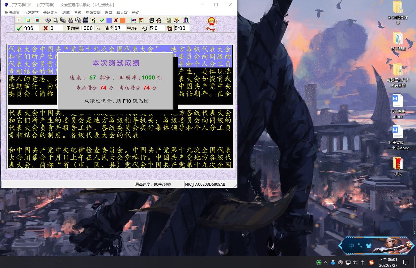
Task: Click the time limit field showing 5:00
Action: point(182,28)
